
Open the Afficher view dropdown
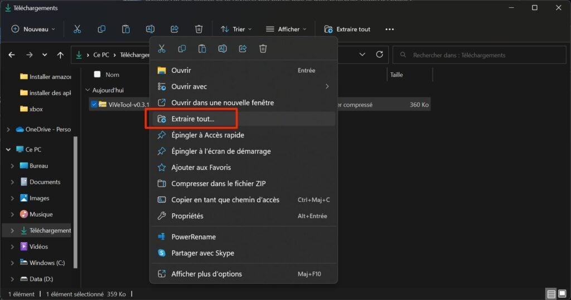click(x=286, y=29)
